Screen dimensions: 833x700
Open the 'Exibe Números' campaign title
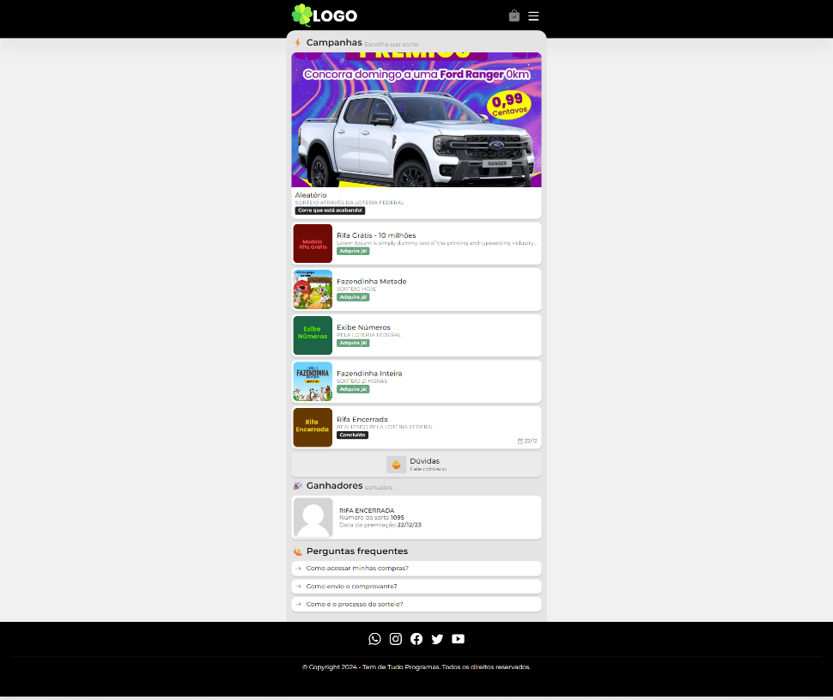tap(363, 327)
